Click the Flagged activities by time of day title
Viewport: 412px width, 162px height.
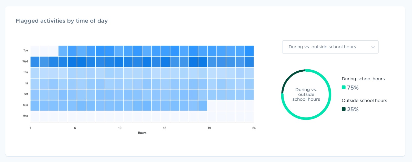coord(62,21)
